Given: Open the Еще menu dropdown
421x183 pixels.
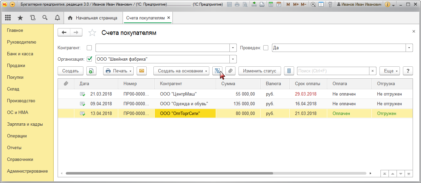Looking at the screenshot, I should [390, 71].
